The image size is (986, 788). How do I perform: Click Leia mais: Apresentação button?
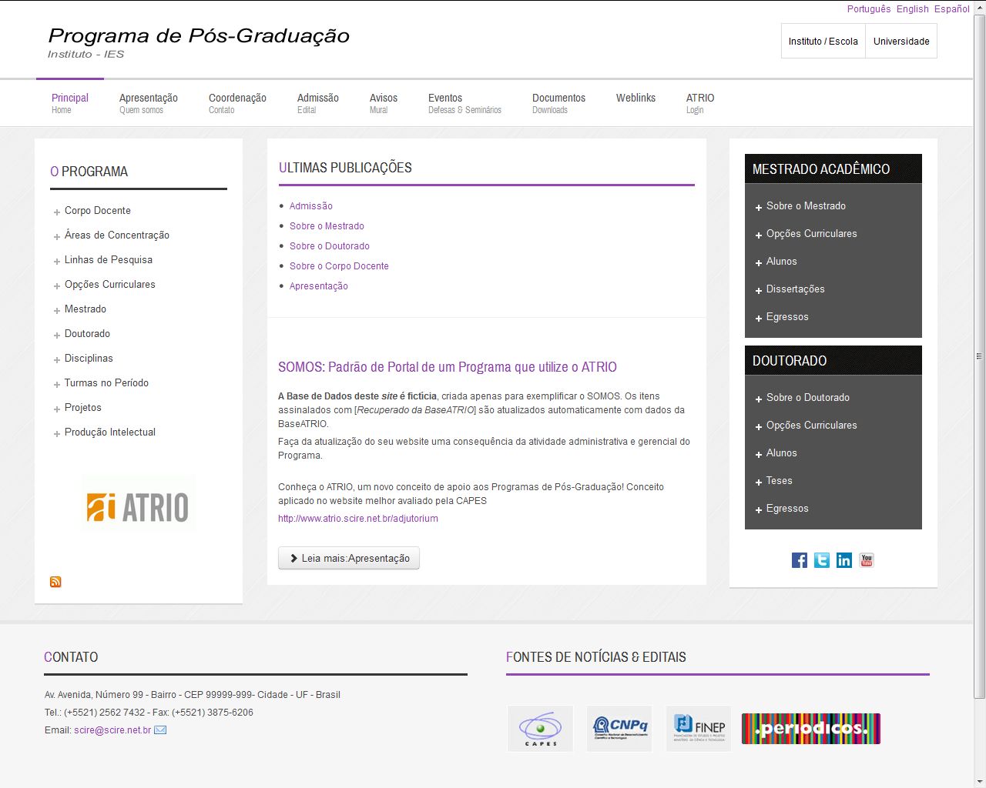point(349,558)
